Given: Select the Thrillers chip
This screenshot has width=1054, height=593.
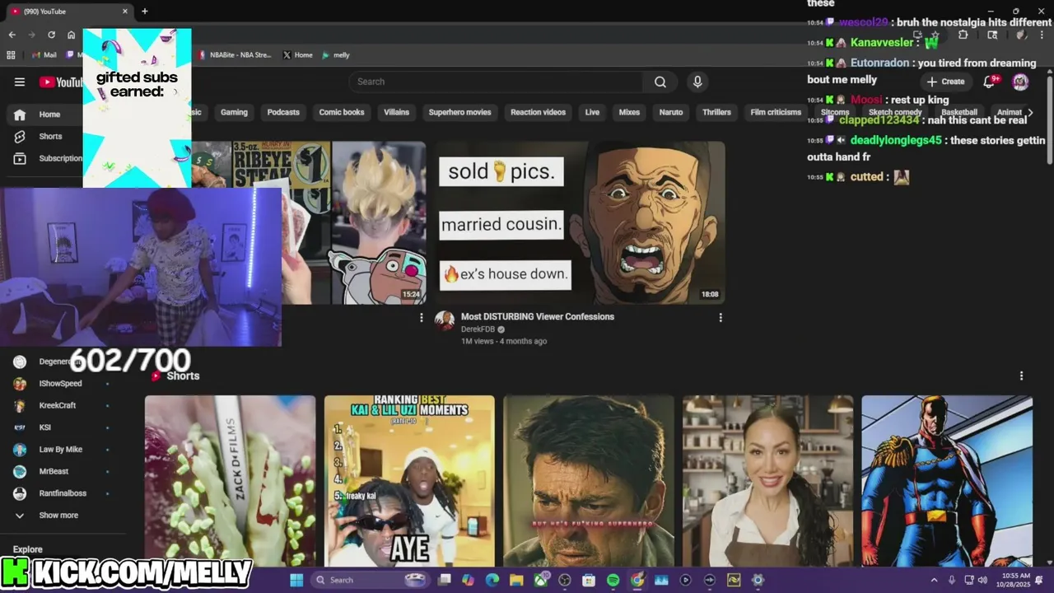Looking at the screenshot, I should (716, 112).
